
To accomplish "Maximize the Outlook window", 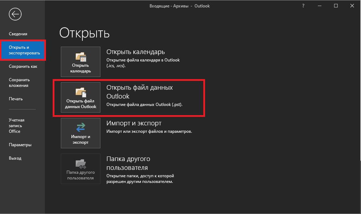I will click(336, 6).
